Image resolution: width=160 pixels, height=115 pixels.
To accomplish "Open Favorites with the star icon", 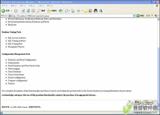I will [52, 11].
